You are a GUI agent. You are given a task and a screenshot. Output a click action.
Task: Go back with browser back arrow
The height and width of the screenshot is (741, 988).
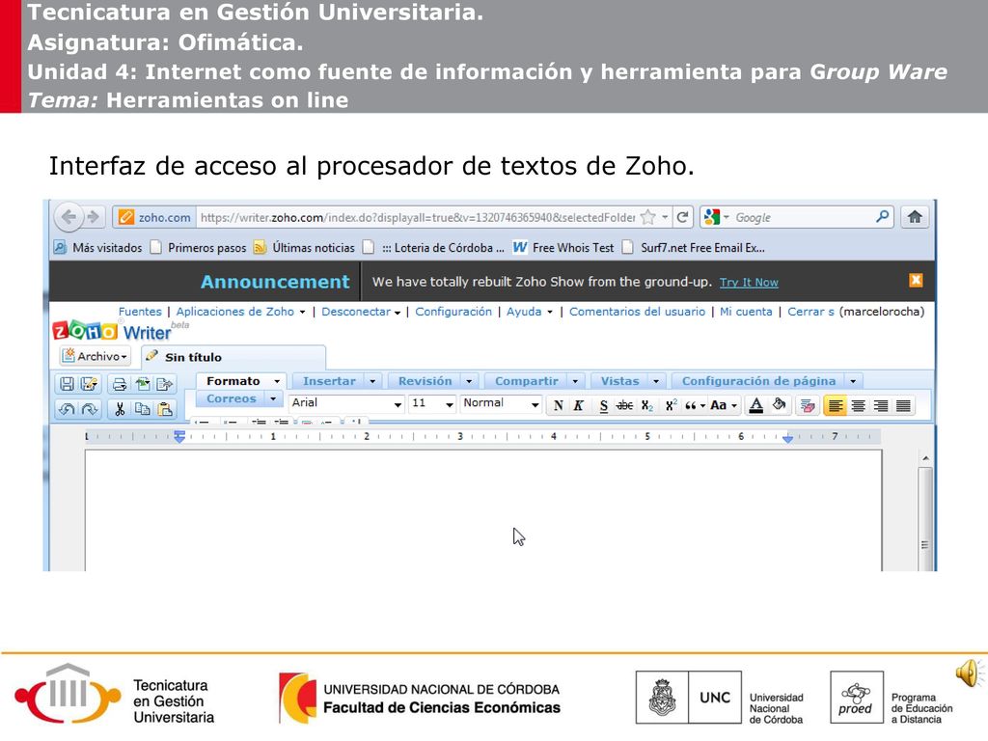[69, 217]
